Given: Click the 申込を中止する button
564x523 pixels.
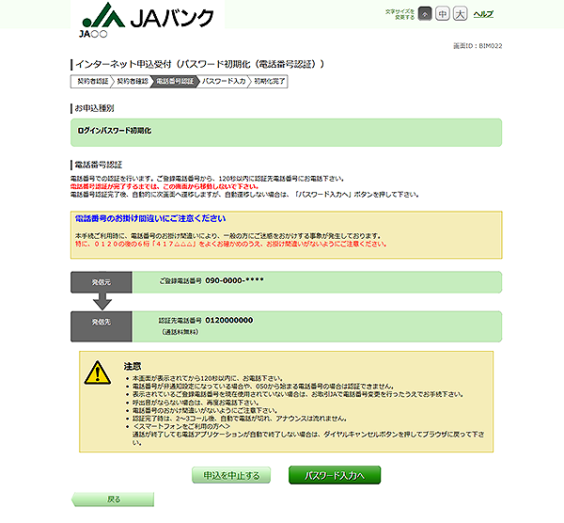Looking at the screenshot, I should point(231,475).
